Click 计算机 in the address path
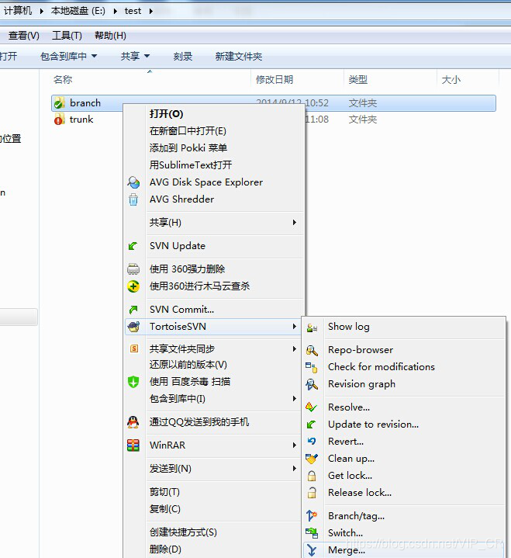 point(17,11)
